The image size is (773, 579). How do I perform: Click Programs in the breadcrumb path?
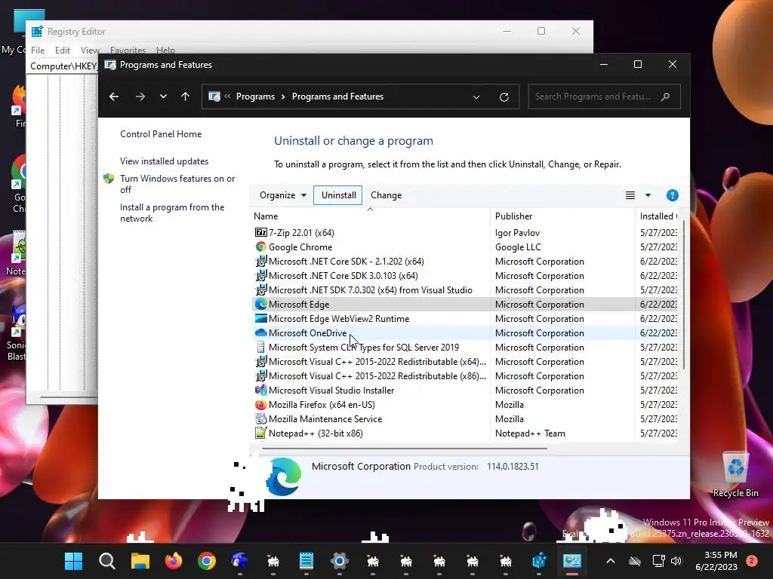pyautogui.click(x=255, y=96)
